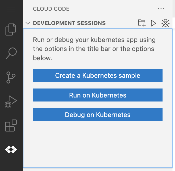Image resolution: width=175 pixels, height=171 pixels.
Task: Open the Extensions view
Action: coord(11,125)
